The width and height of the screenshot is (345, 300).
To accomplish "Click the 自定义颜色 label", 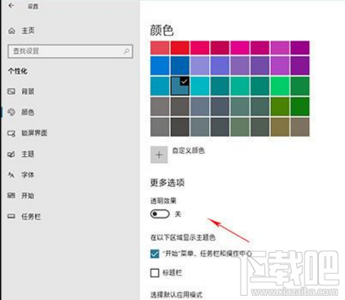I will (x=189, y=150).
